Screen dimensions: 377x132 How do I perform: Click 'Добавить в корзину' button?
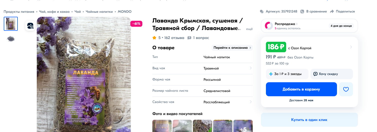[x=301, y=89]
